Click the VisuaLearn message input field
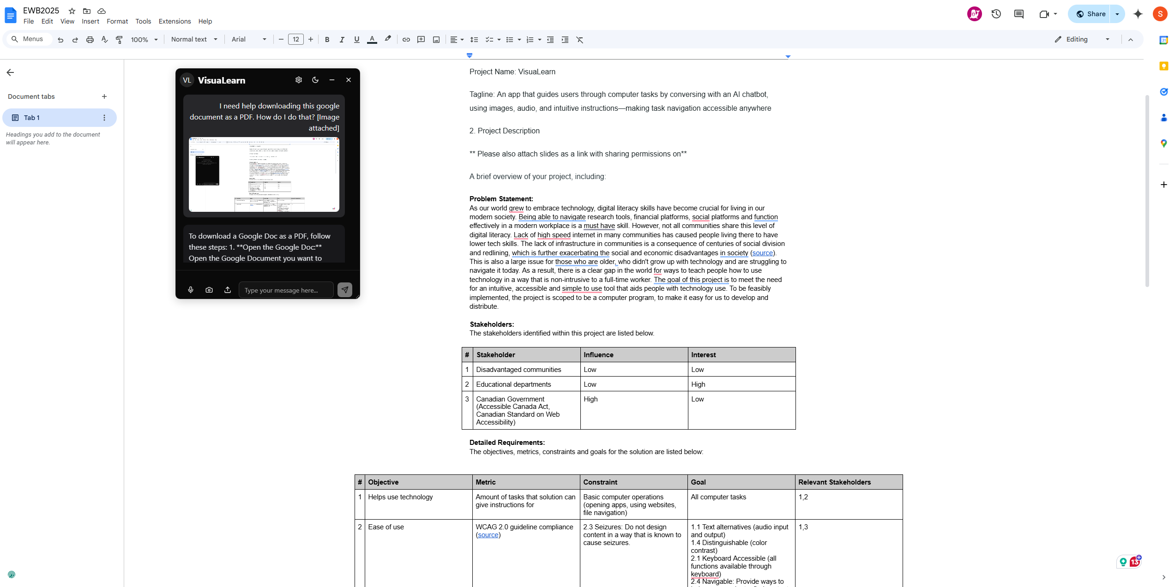This screenshot has height=587, width=1175. pyautogui.click(x=286, y=290)
